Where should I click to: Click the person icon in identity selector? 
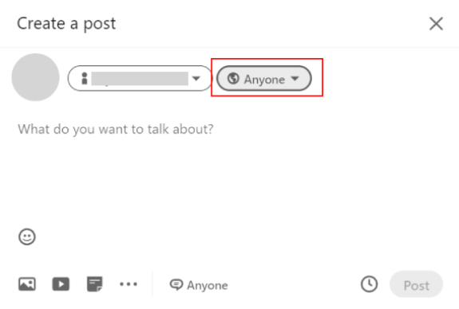click(85, 78)
